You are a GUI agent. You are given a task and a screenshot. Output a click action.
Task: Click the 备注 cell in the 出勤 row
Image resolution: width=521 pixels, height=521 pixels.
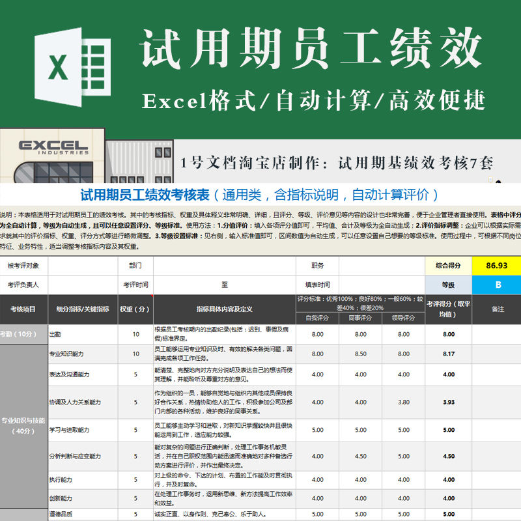tap(496, 334)
